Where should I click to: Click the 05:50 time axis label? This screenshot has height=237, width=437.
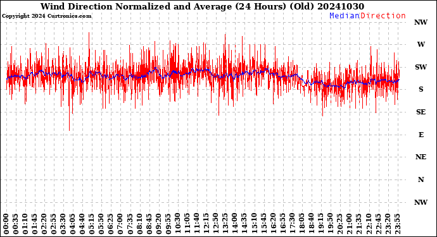coord(101,224)
